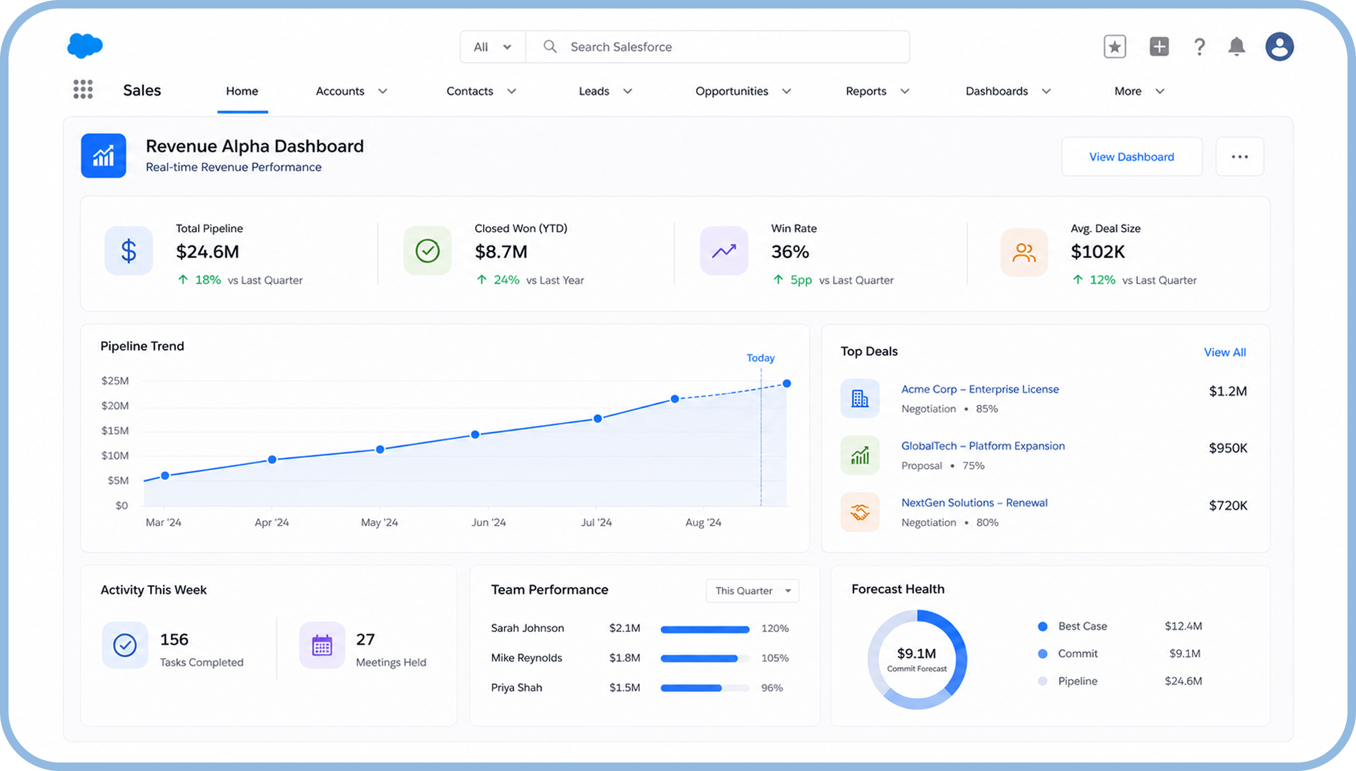The height and width of the screenshot is (771, 1356).
Task: Click the $8.7M Closed Won value
Action: 501,251
